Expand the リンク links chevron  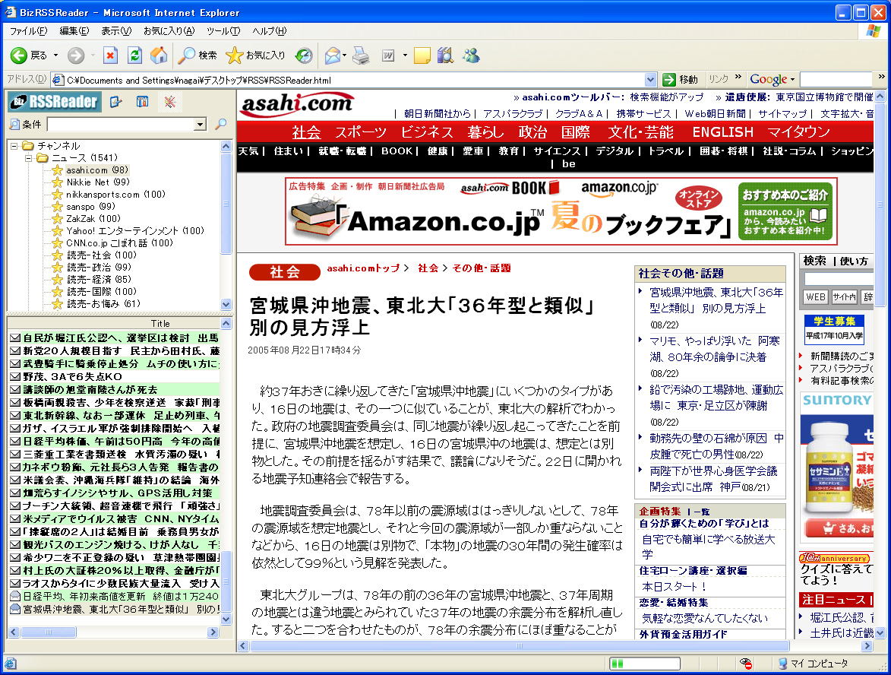[738, 77]
